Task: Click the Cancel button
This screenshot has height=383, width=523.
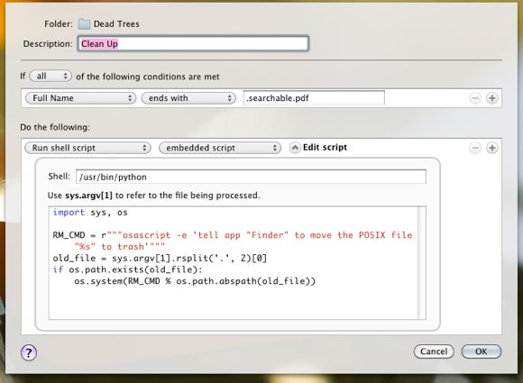Action: pyautogui.click(x=434, y=351)
